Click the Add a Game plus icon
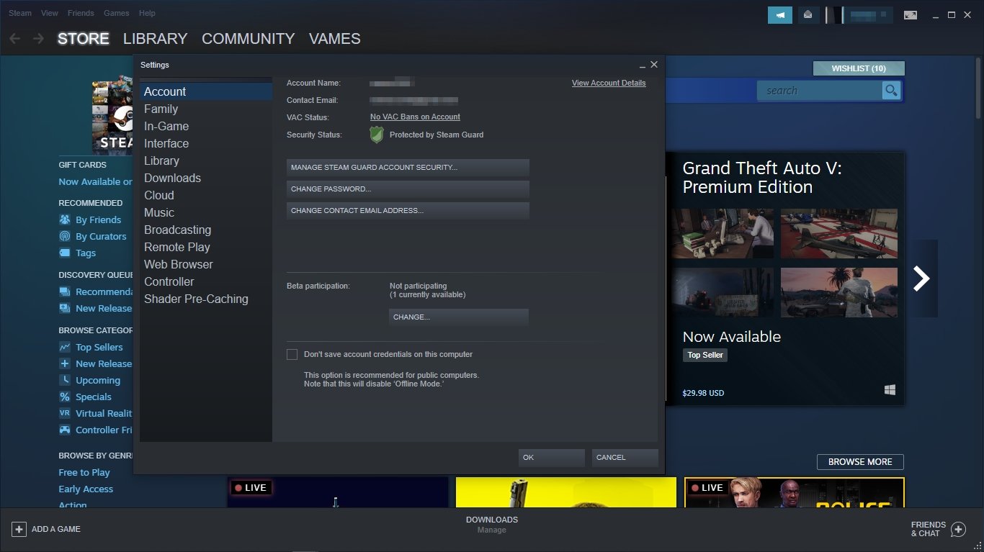Image resolution: width=984 pixels, height=552 pixels. click(x=19, y=529)
